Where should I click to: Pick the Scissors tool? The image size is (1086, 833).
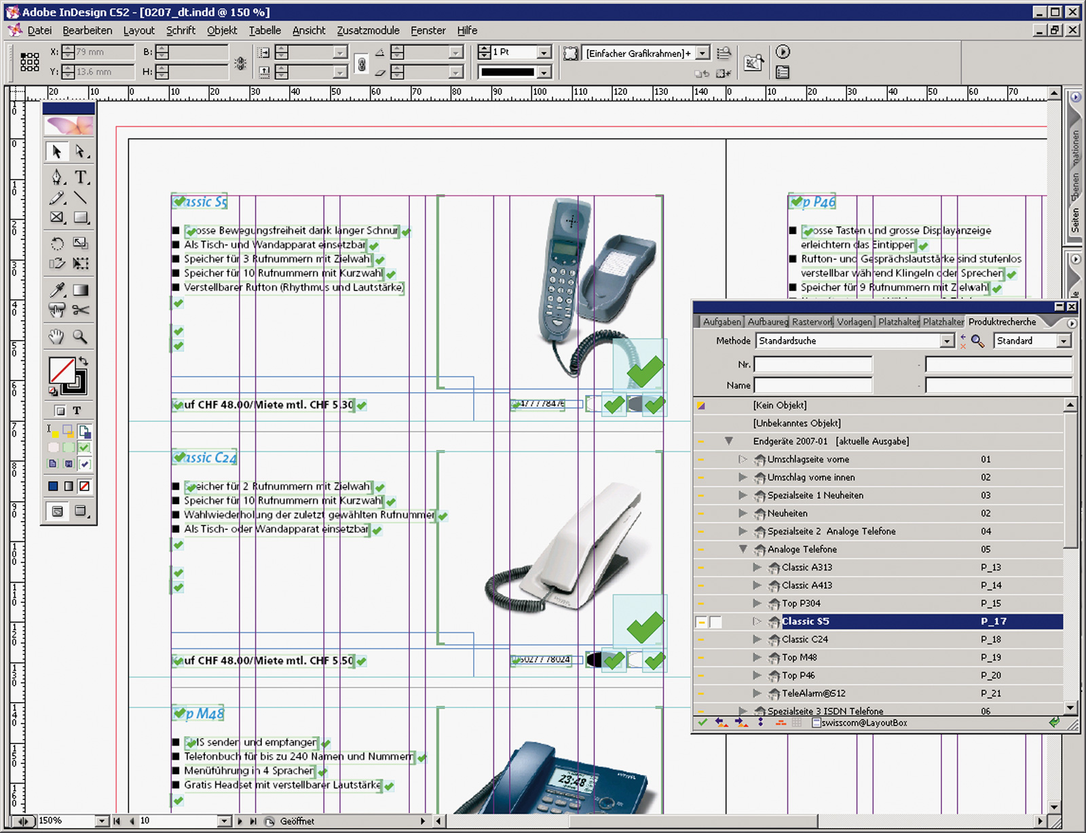pyautogui.click(x=81, y=310)
